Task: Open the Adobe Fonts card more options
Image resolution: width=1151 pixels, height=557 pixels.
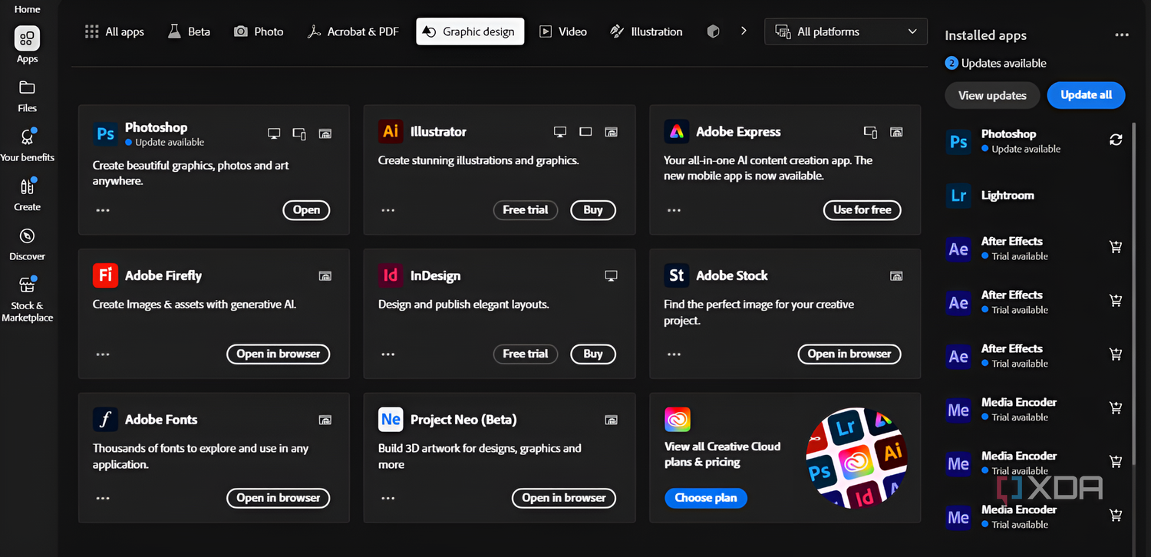Action: [x=103, y=498]
